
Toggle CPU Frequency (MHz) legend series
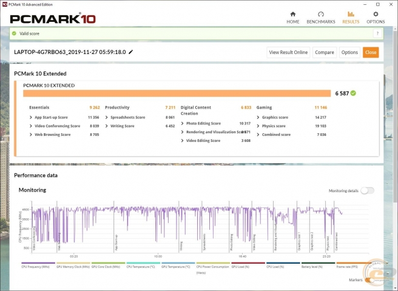coord(38,266)
